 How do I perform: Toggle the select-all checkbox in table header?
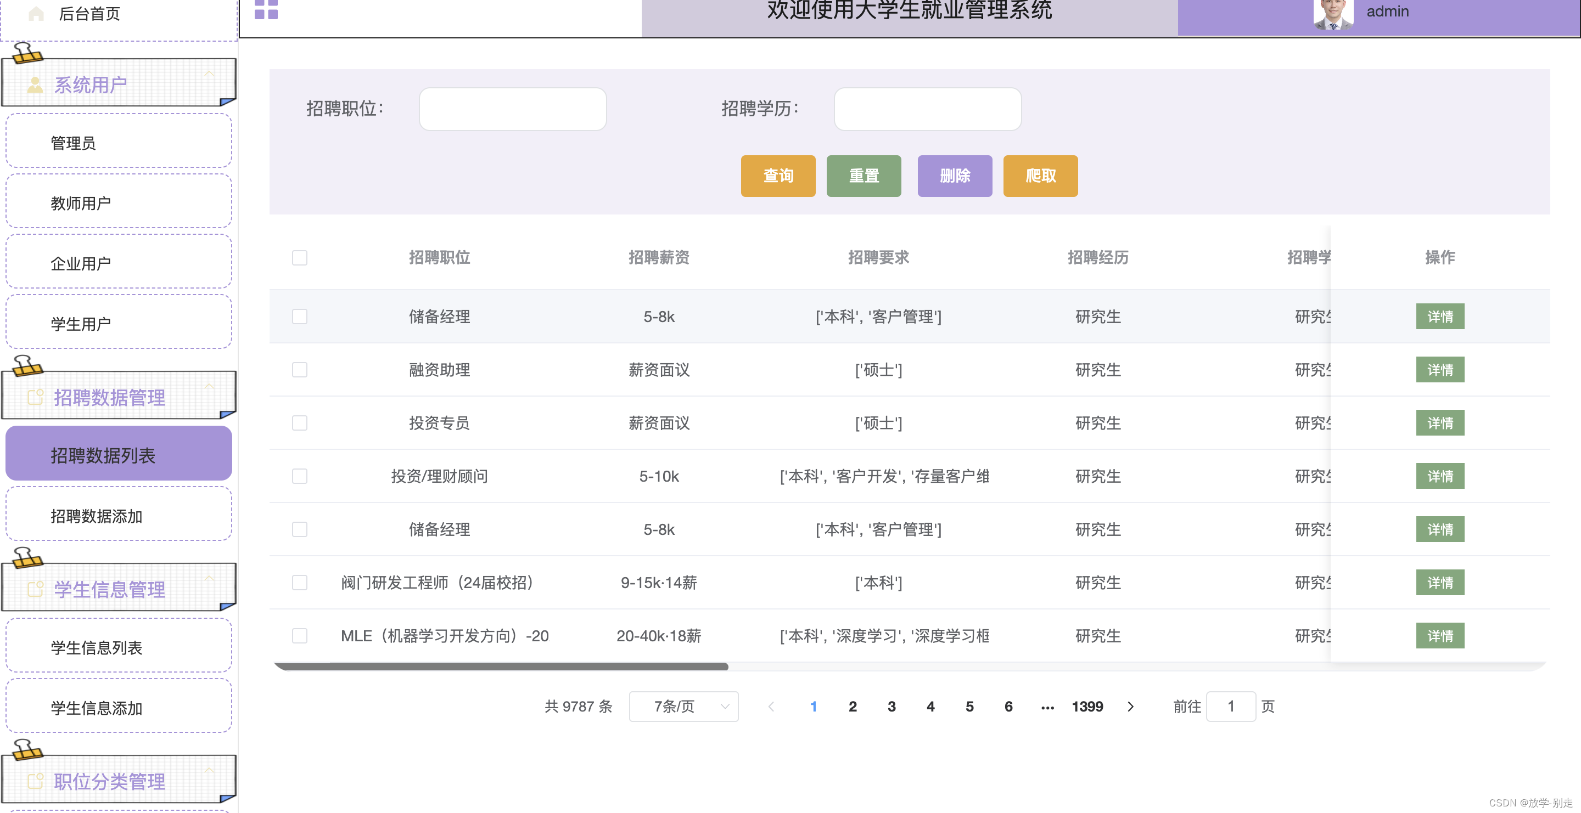tap(300, 257)
